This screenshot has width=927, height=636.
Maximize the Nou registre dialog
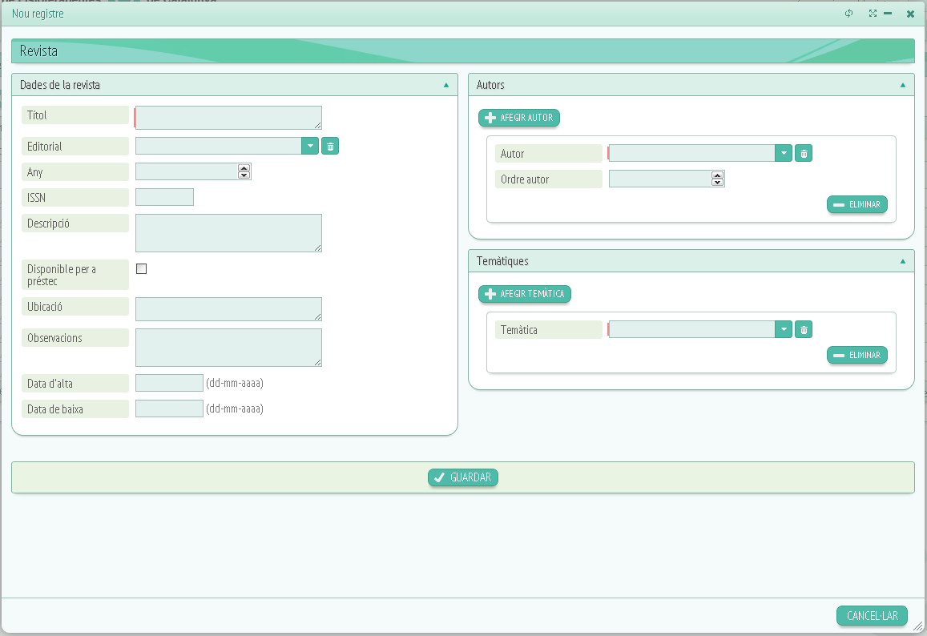pos(873,14)
